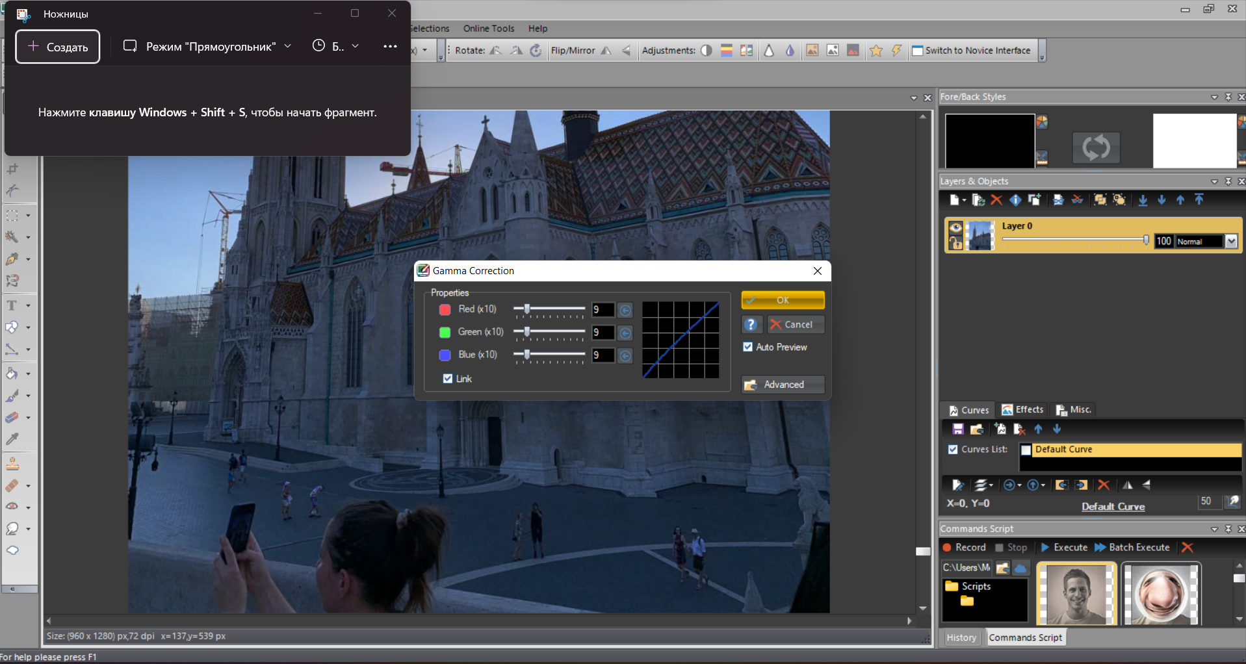Open Layer 0 blend mode Normal dropdown
The image size is (1246, 664).
coord(1231,241)
